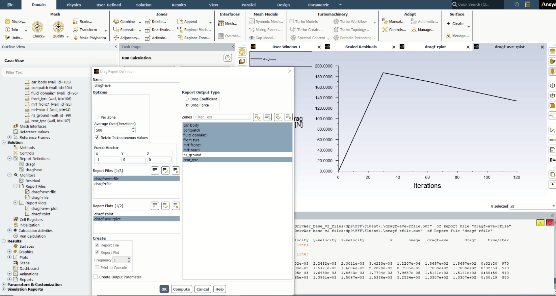
Task: Select the Drag Coefficient radio button
Action: (187, 99)
